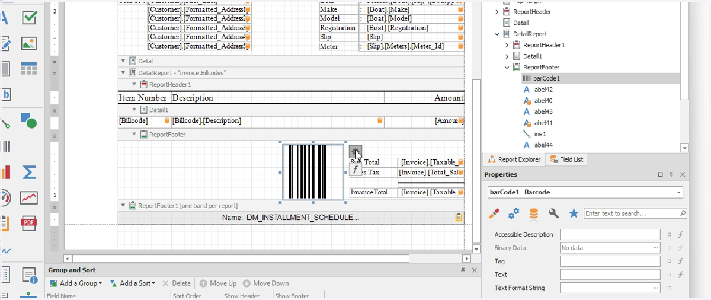Click the barcode control on design surface
The image size is (711, 300).
tap(313, 171)
